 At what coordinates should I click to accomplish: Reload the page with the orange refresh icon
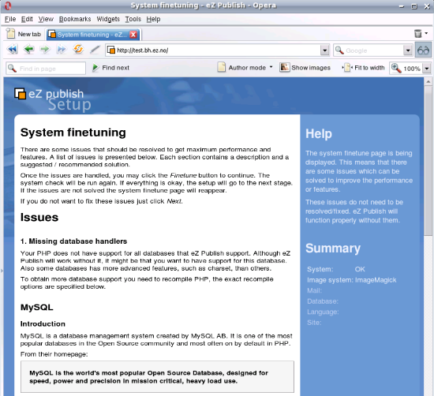[78, 50]
